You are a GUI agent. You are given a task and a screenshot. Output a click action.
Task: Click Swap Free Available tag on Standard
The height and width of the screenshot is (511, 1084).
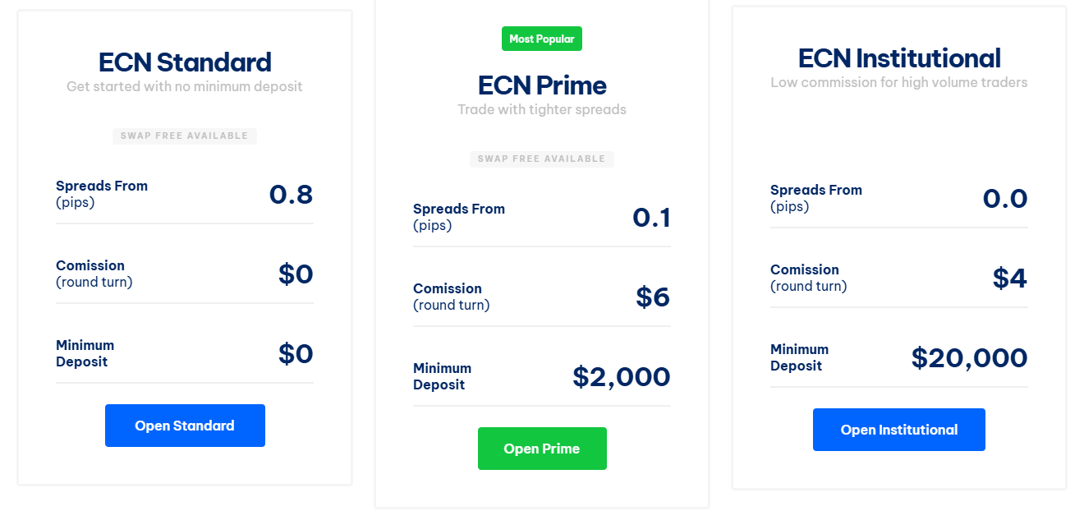pyautogui.click(x=185, y=136)
